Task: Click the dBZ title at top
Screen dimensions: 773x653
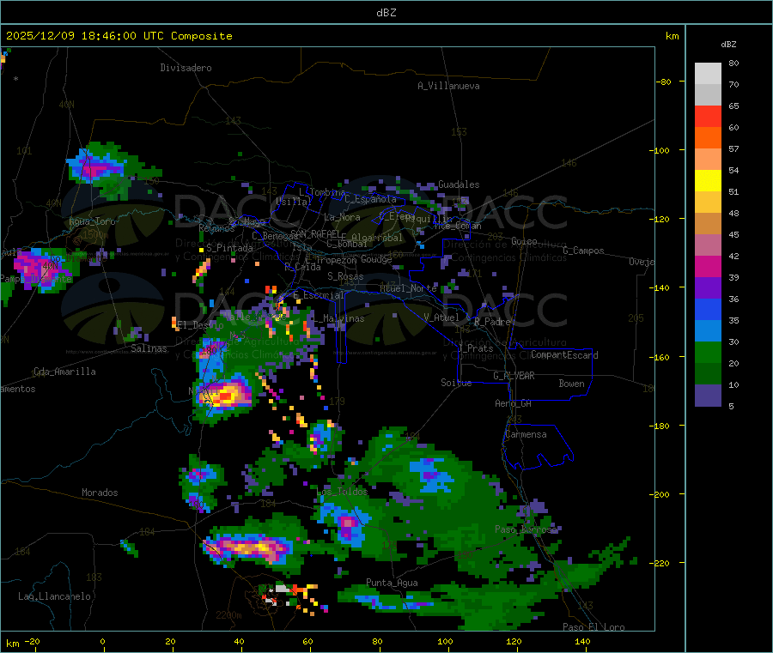Action: pos(386,13)
